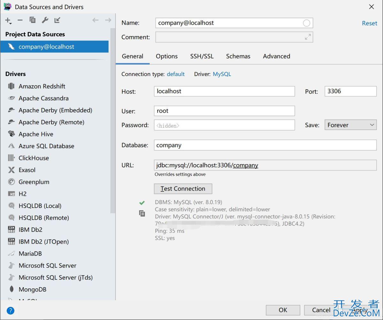Screen dimensions: 383x320
Task: Click the HSQLDB (Remote) icon
Action: click(x=11, y=217)
